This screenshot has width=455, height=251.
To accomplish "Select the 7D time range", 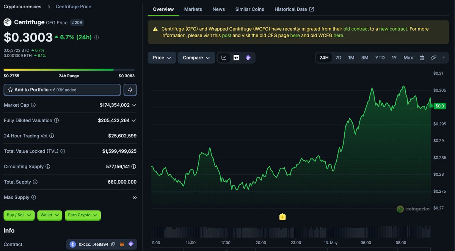I will point(339,58).
